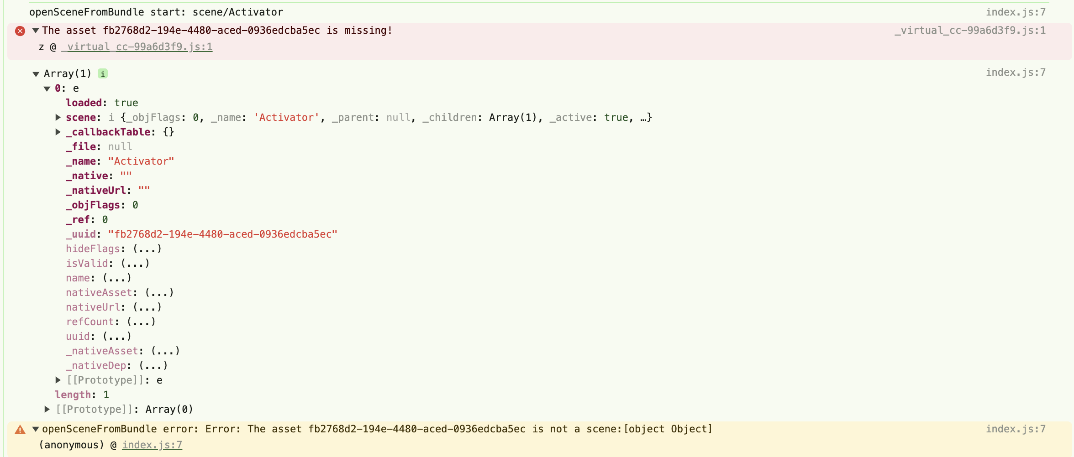
Task: Expand the [[Prototype]]: e entry
Action: (58, 380)
